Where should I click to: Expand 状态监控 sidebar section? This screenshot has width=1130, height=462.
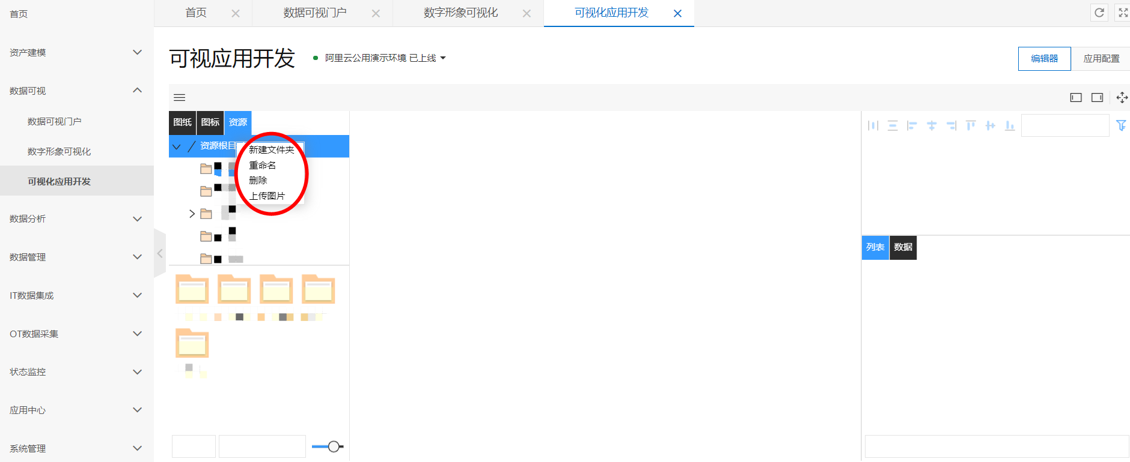coord(137,372)
